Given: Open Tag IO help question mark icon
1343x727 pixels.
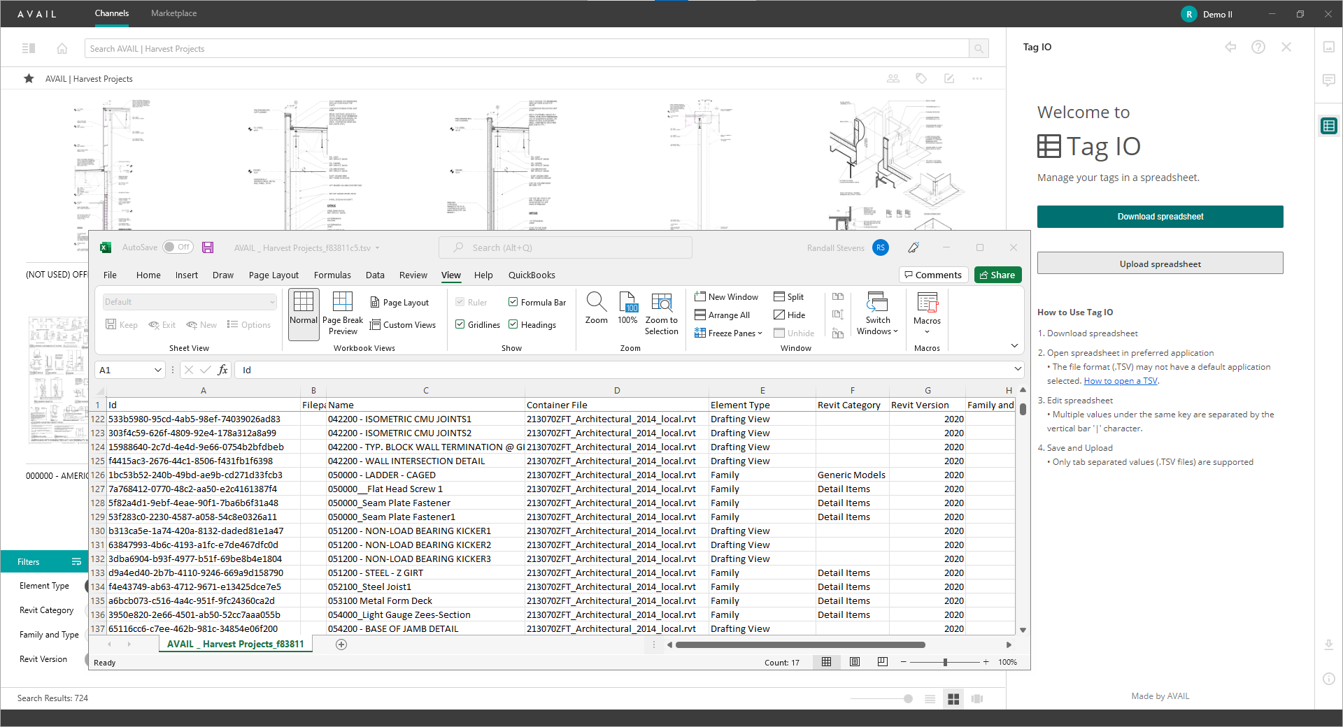Looking at the screenshot, I should pos(1258,47).
